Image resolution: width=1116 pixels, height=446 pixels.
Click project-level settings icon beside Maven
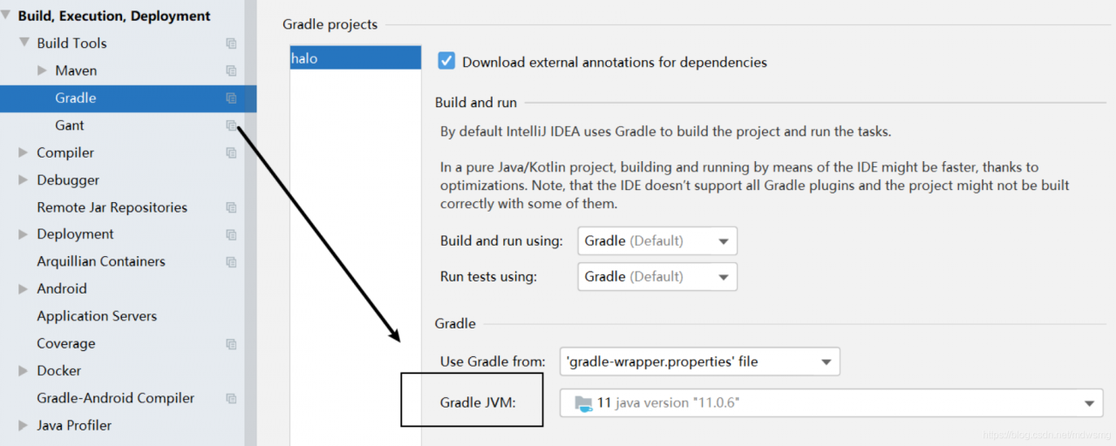pyautogui.click(x=231, y=71)
